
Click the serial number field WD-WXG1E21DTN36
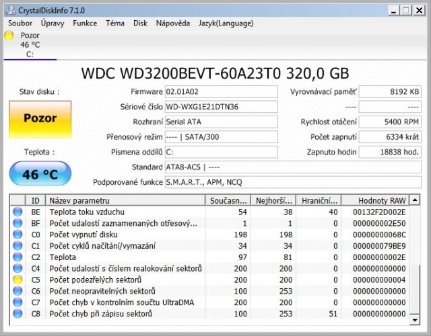pos(222,107)
